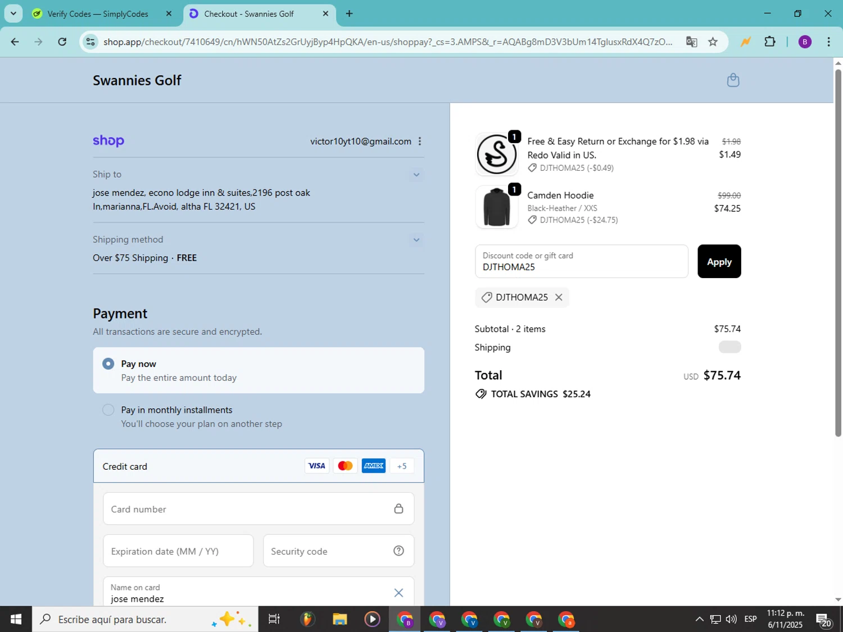Open the taskbar clock and date

coord(786,619)
